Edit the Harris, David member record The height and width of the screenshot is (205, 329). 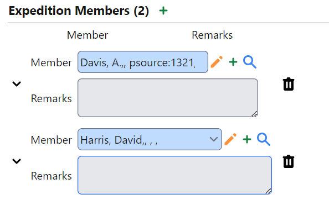coord(230,139)
